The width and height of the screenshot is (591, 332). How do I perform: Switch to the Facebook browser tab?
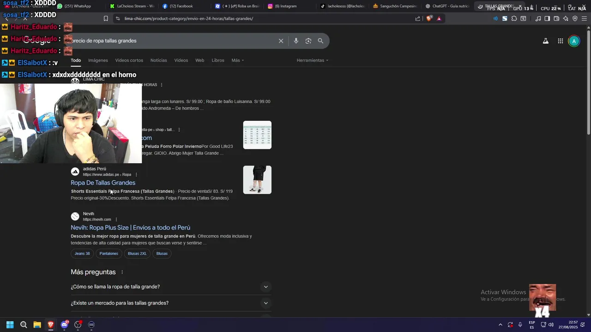181,6
